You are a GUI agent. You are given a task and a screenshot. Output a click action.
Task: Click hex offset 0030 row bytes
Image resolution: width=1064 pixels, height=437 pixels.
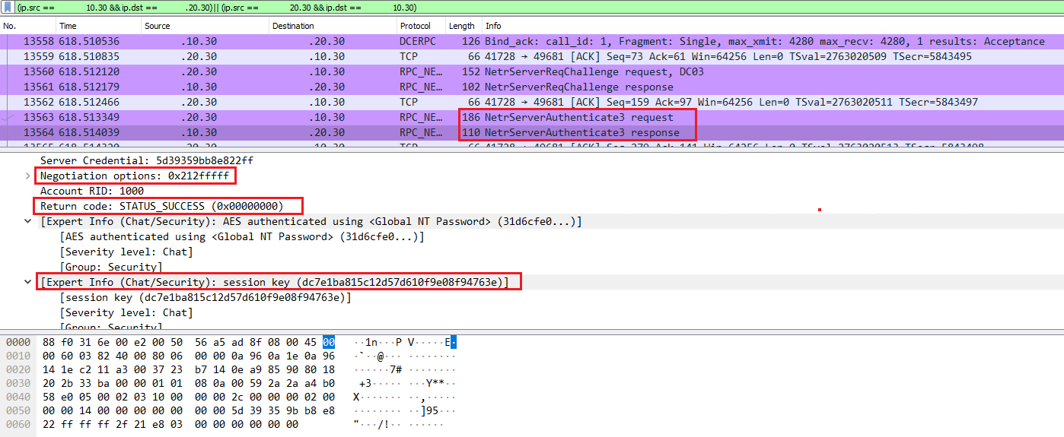tap(189, 383)
